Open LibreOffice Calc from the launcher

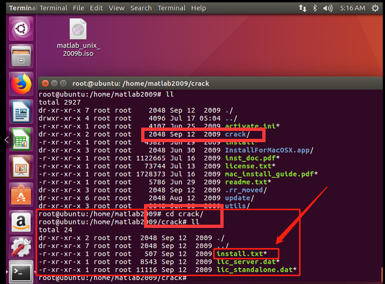[21, 139]
